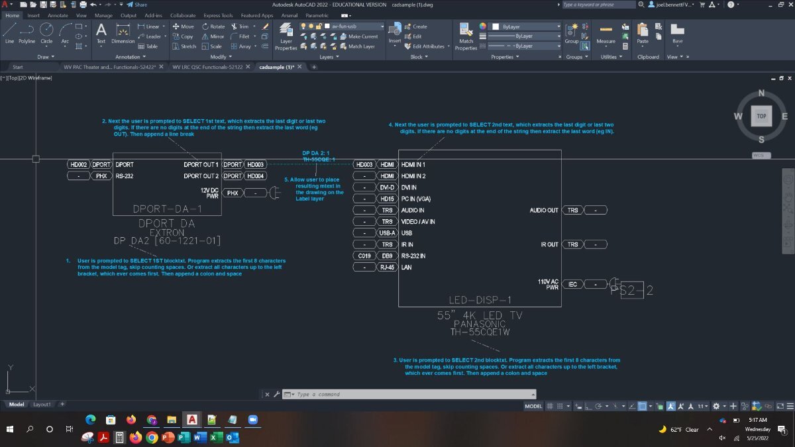The width and height of the screenshot is (795, 447).
Task: Open the ByLayer color dropdown
Action: [x=558, y=26]
